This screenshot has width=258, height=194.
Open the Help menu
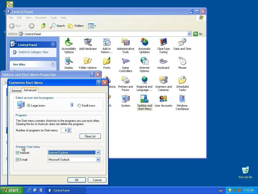coord(63,18)
